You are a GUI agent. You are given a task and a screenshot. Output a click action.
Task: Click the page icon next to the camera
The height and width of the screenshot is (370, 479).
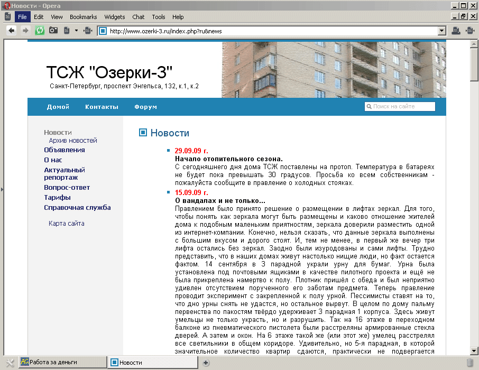pos(67,31)
